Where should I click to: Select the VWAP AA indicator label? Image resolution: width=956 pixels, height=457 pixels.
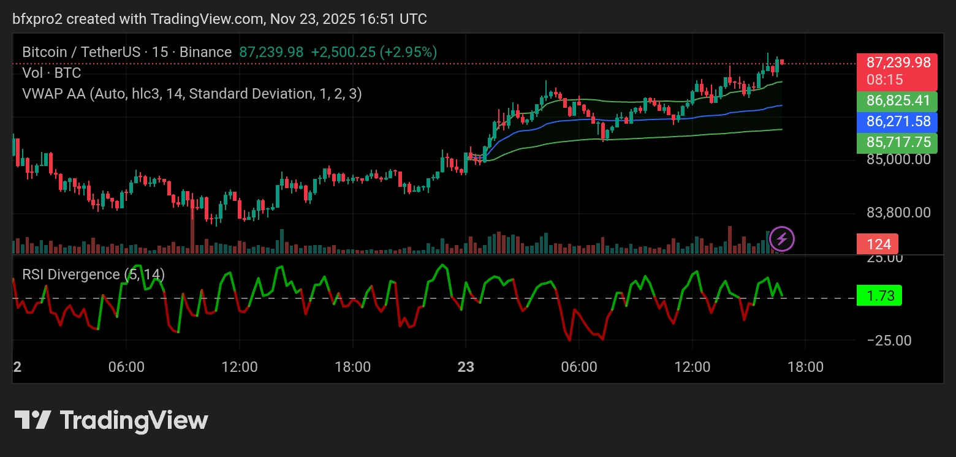(192, 94)
